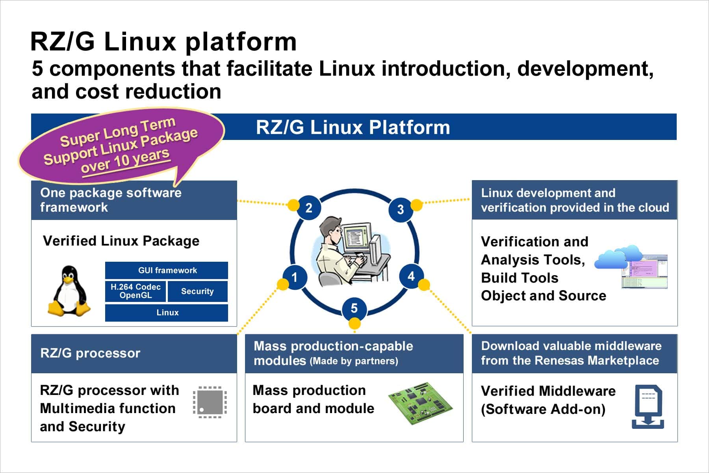Click the One package software framework header

click(x=134, y=200)
